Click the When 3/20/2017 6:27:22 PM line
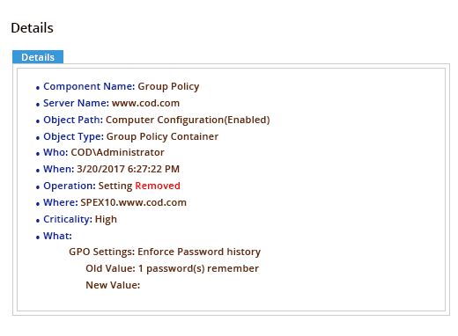The image size is (458, 336). (x=112, y=169)
